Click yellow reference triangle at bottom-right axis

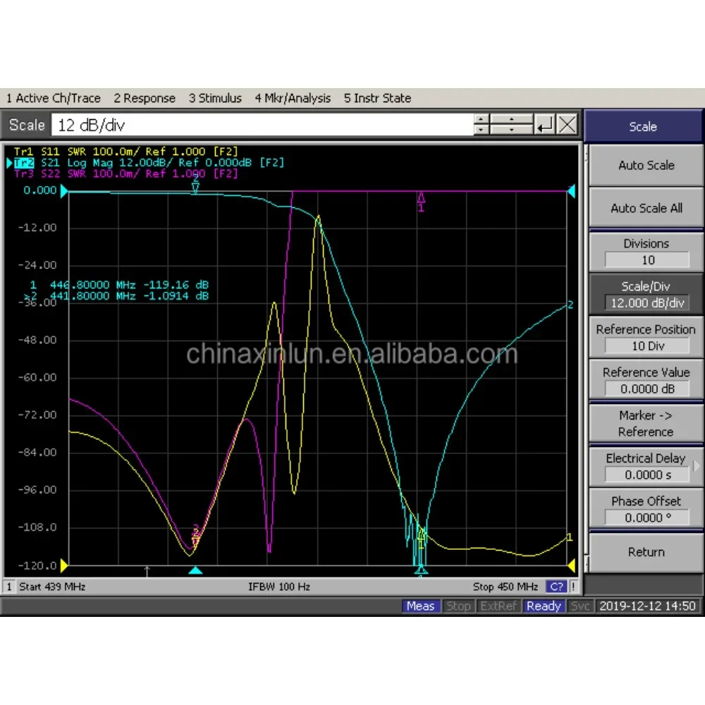(x=572, y=565)
